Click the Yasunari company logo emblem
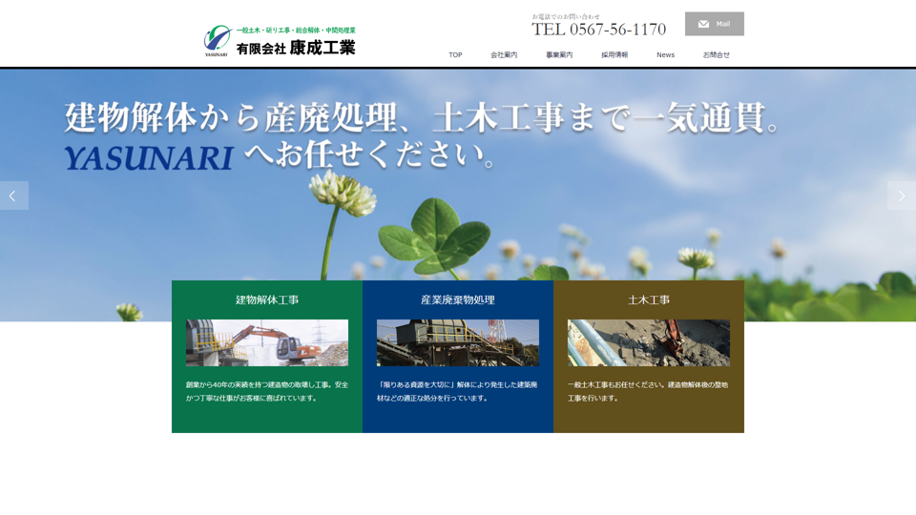This screenshot has height=515, width=916. click(x=217, y=40)
